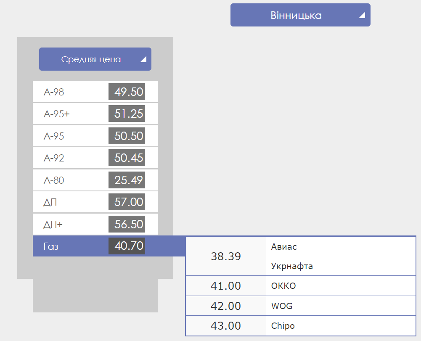
Task: Click the 40.70 gas price box
Action: (127, 246)
